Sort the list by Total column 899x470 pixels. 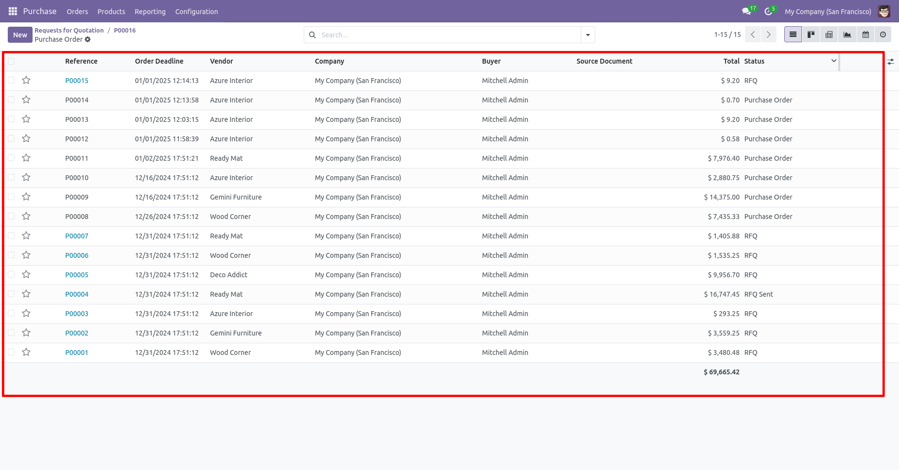point(731,61)
